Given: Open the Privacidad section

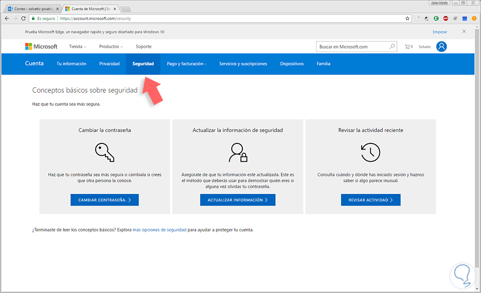Looking at the screenshot, I should click(109, 64).
